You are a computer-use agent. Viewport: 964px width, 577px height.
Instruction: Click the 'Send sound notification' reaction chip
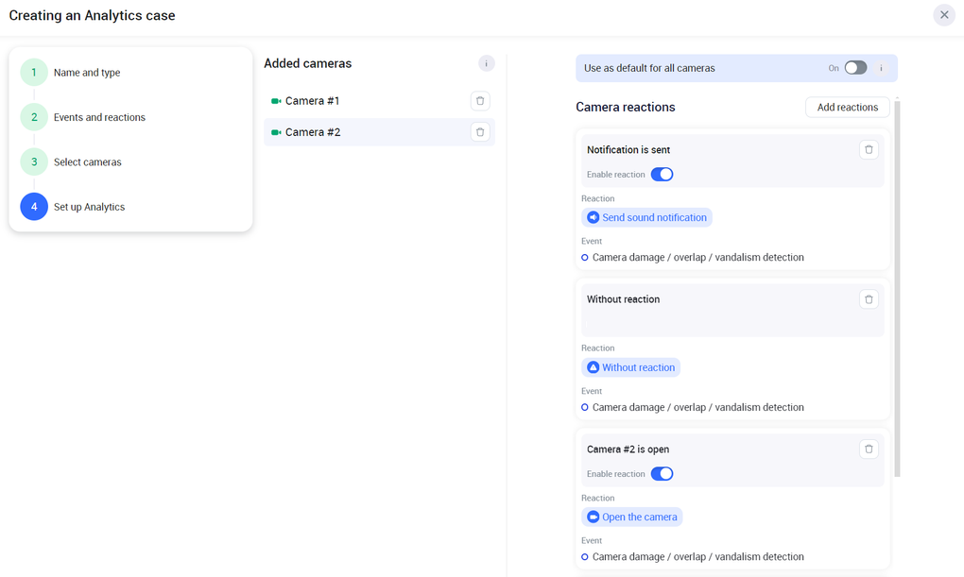click(646, 217)
